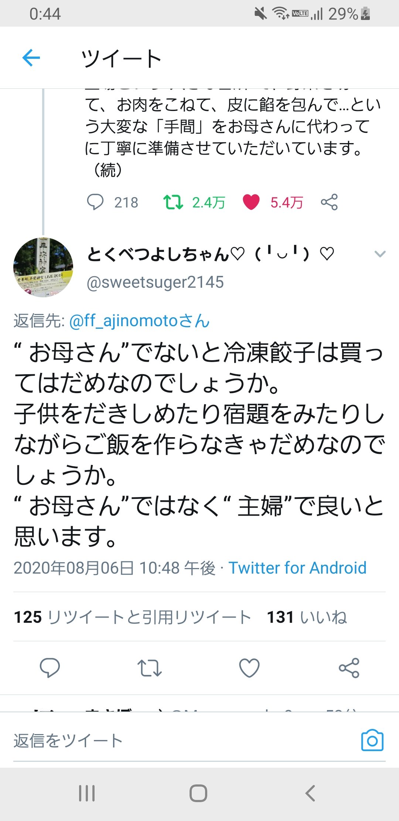View the 131 いいね list
Screen dimensions: 399x821
pos(307,617)
